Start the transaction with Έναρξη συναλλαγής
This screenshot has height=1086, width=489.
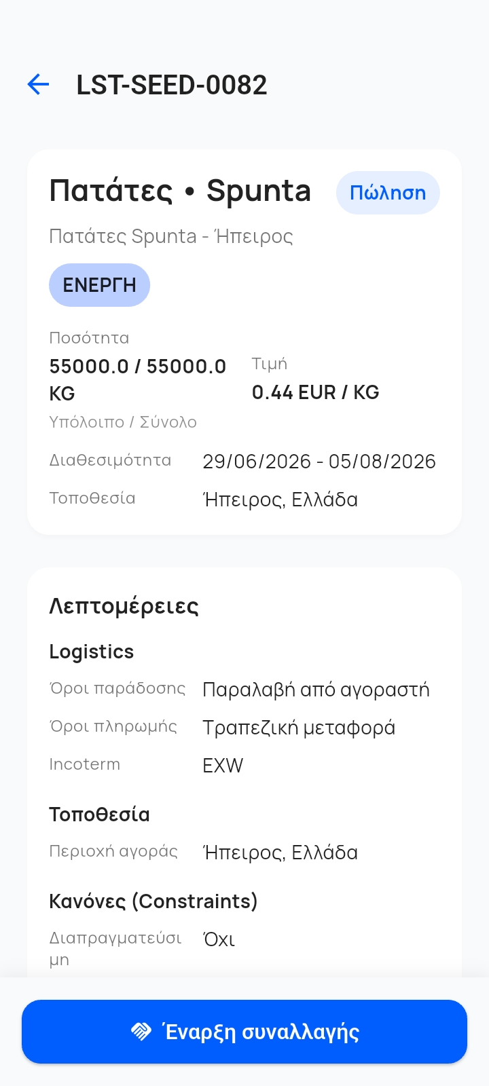coord(244,1032)
